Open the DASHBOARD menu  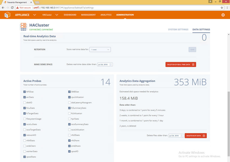coord(70,15)
